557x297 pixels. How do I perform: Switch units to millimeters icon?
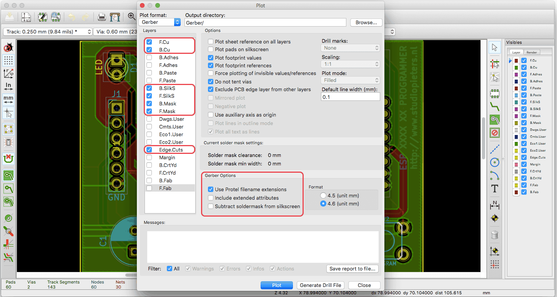pyautogui.click(x=8, y=99)
